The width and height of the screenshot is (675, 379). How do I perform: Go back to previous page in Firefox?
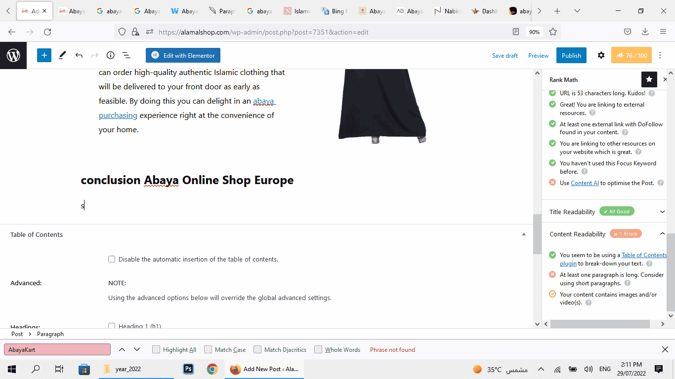[12, 32]
